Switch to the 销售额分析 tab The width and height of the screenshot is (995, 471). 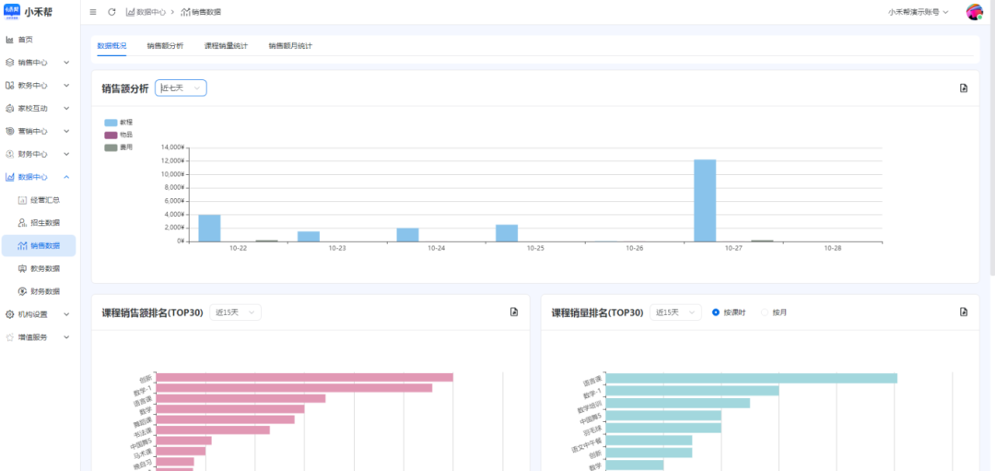point(165,45)
